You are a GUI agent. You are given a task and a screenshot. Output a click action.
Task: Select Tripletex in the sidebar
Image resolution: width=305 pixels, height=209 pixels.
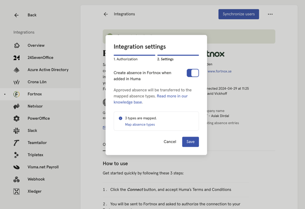[40, 155]
